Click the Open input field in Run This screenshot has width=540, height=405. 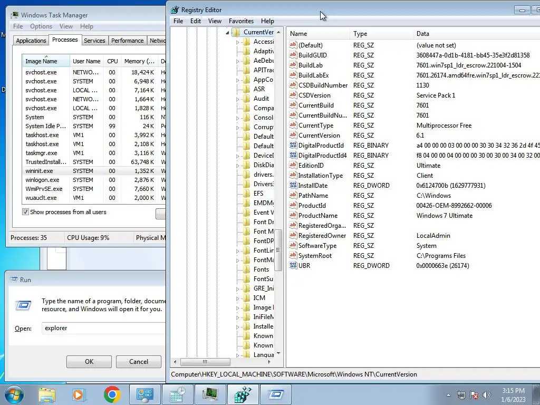click(x=103, y=328)
